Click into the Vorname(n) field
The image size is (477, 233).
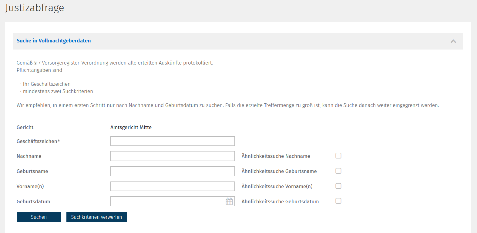pyautogui.click(x=173, y=186)
